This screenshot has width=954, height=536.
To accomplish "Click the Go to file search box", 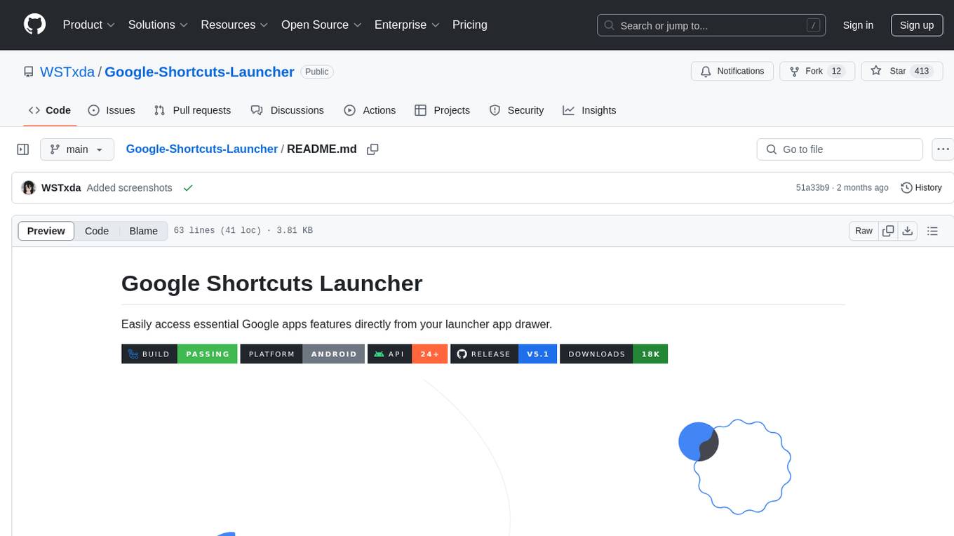I will pos(840,149).
